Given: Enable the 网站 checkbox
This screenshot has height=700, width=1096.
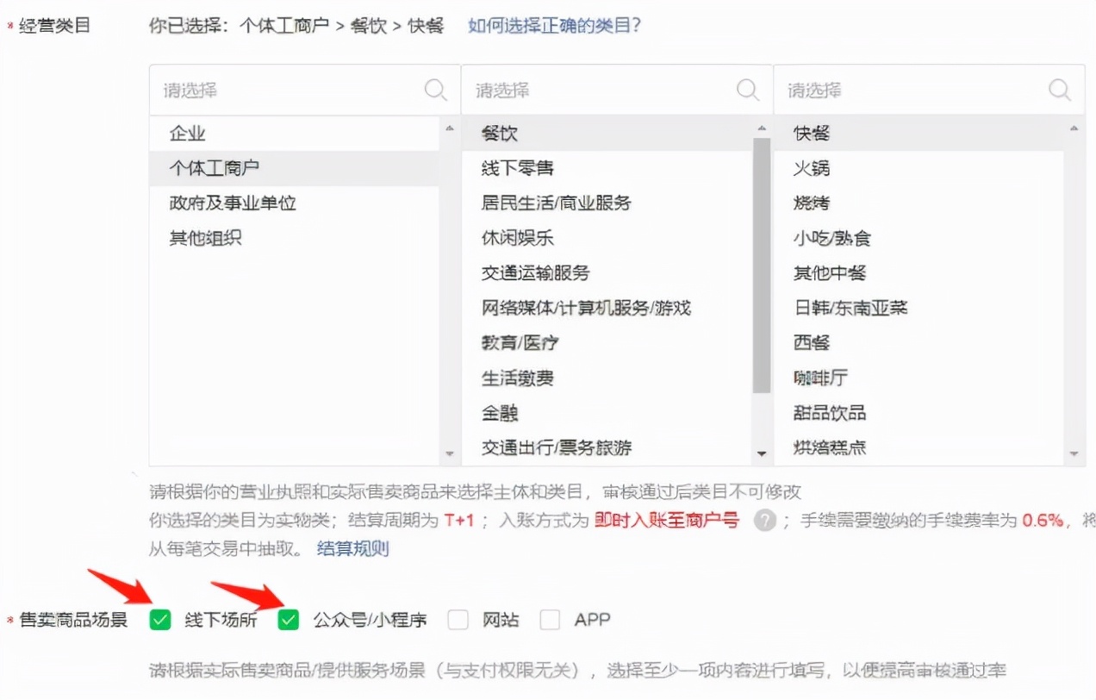Looking at the screenshot, I should click(x=458, y=619).
